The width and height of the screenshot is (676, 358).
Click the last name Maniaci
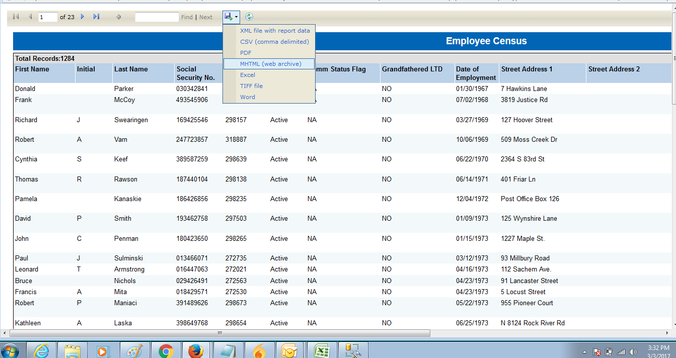125,303
